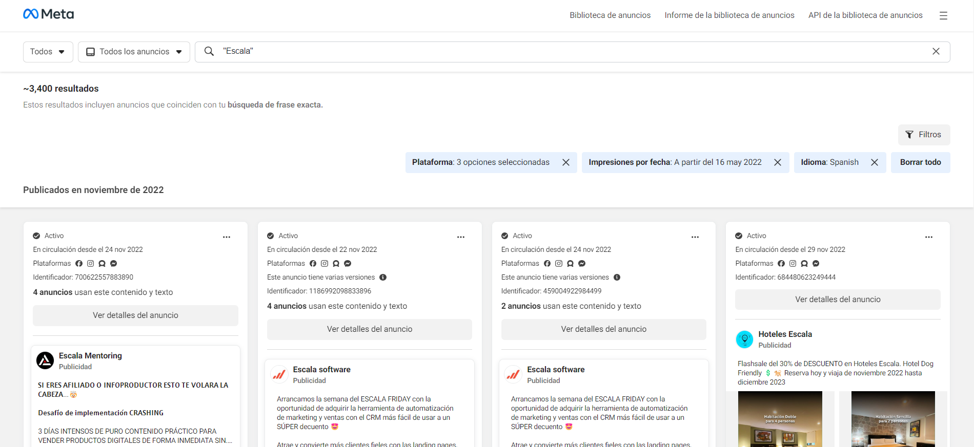
Task: Open the hamburger menu icon
Action: click(943, 15)
